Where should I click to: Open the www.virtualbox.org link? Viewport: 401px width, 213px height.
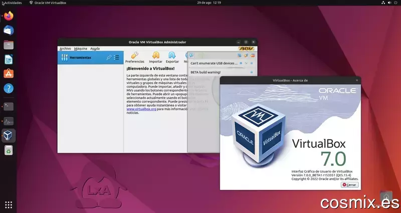click(x=141, y=109)
